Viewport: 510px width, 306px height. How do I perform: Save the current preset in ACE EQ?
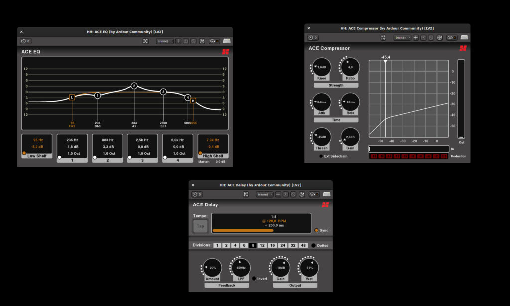pyautogui.click(x=186, y=41)
